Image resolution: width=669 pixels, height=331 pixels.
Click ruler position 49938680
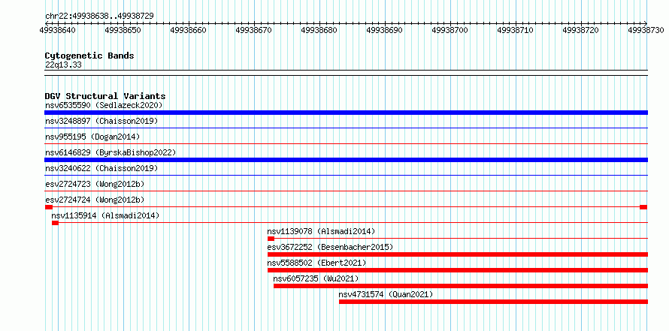click(319, 30)
